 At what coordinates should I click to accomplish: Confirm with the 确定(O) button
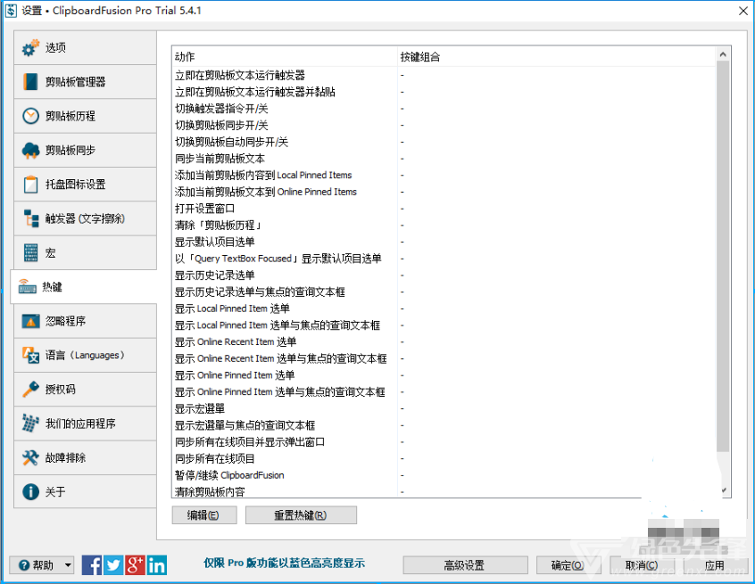568,565
